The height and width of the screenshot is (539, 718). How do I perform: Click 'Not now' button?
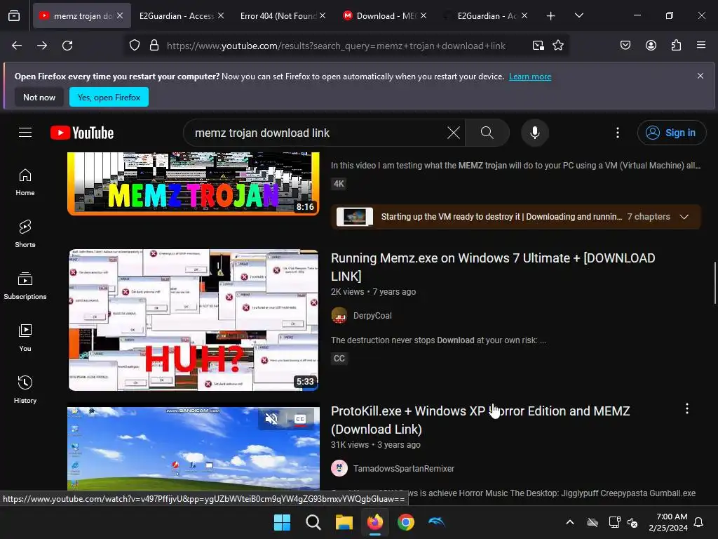39,97
